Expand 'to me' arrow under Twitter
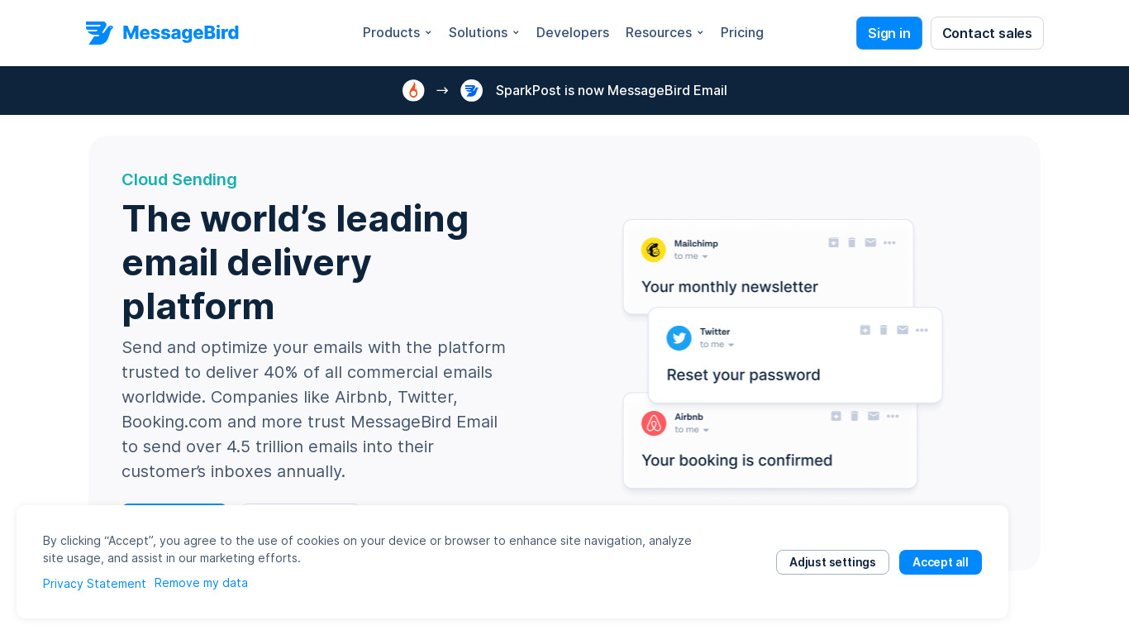The height and width of the screenshot is (635, 1129). 731,345
